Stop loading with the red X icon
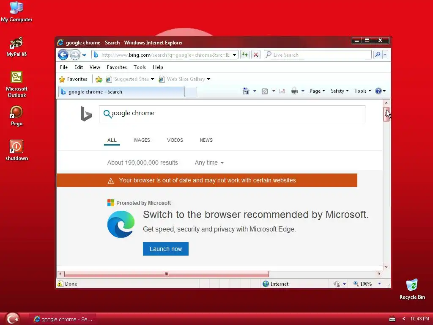This screenshot has height=325, width=433. click(x=256, y=55)
